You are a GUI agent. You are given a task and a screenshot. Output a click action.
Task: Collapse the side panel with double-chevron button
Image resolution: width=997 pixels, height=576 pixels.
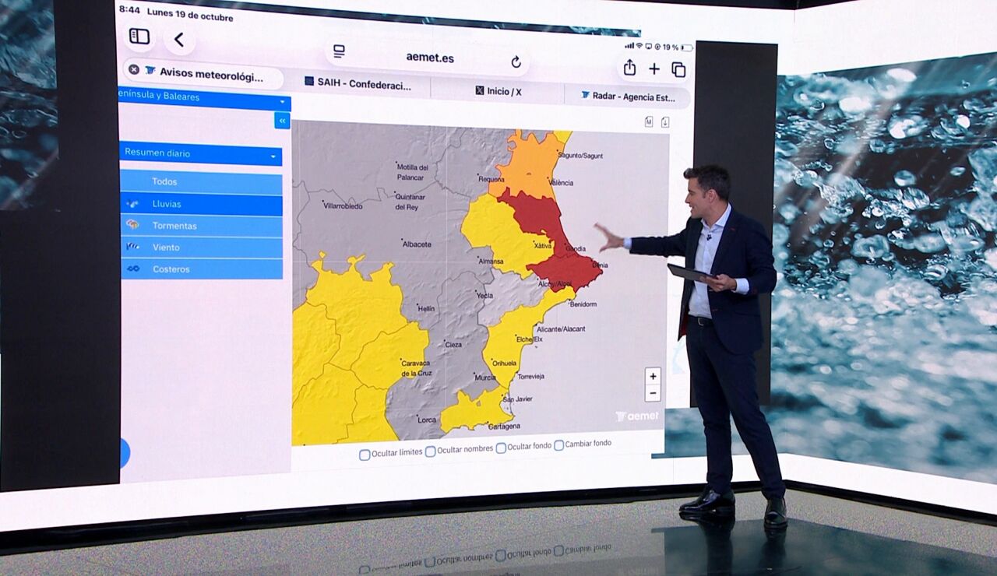tap(282, 121)
